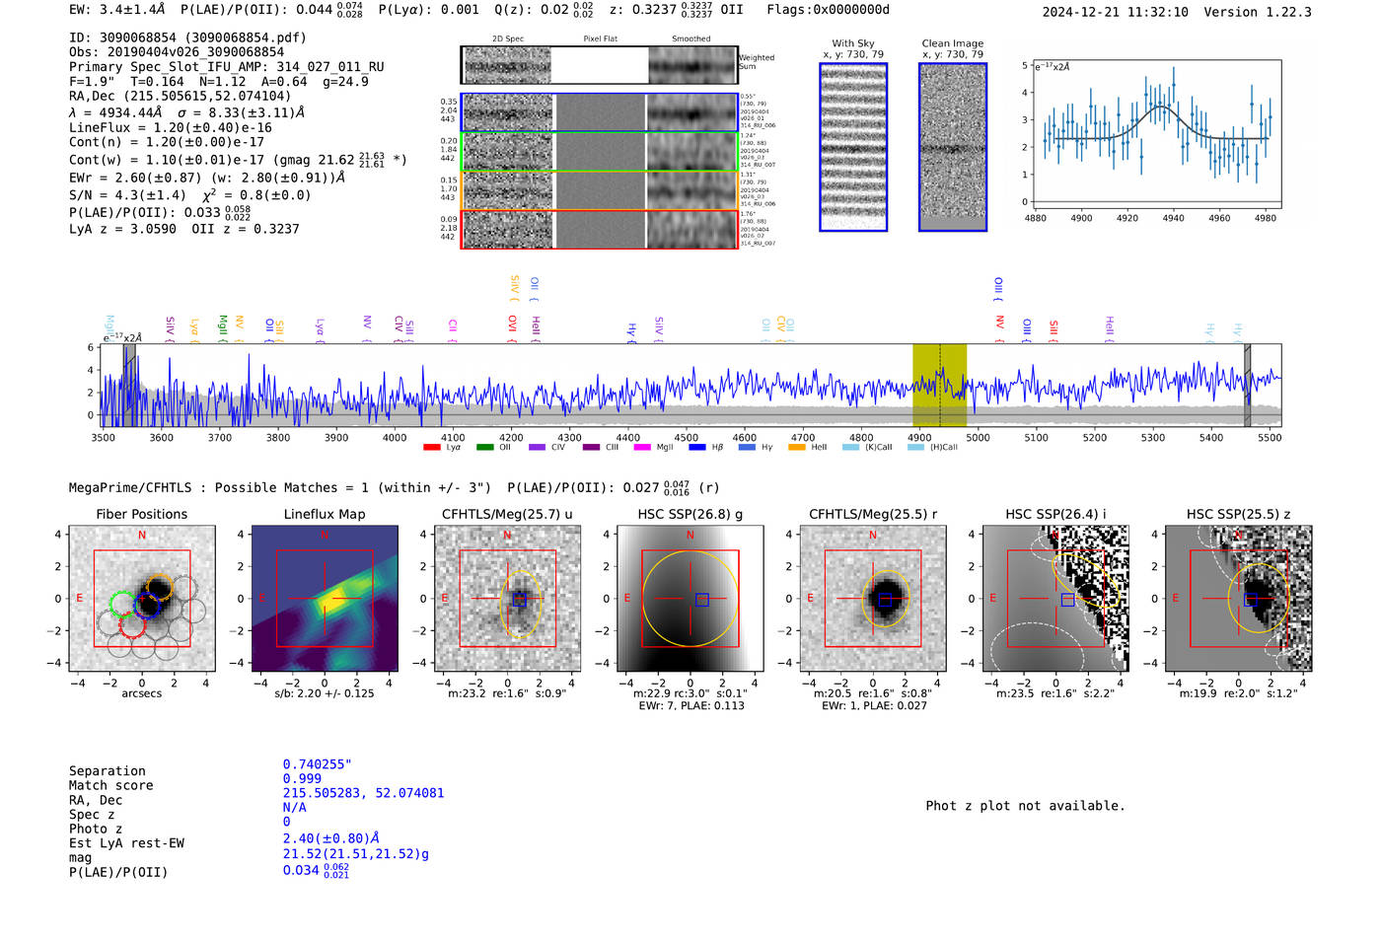Image resolution: width=1381 pixels, height=940 pixels.
Task: Click the orange HeII legend swatch
Action: pyautogui.click(x=796, y=448)
